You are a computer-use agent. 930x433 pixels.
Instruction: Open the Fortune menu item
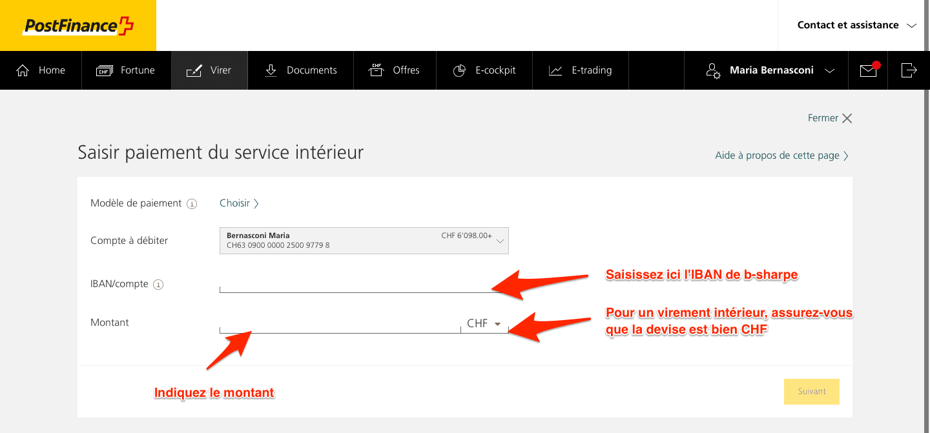126,70
